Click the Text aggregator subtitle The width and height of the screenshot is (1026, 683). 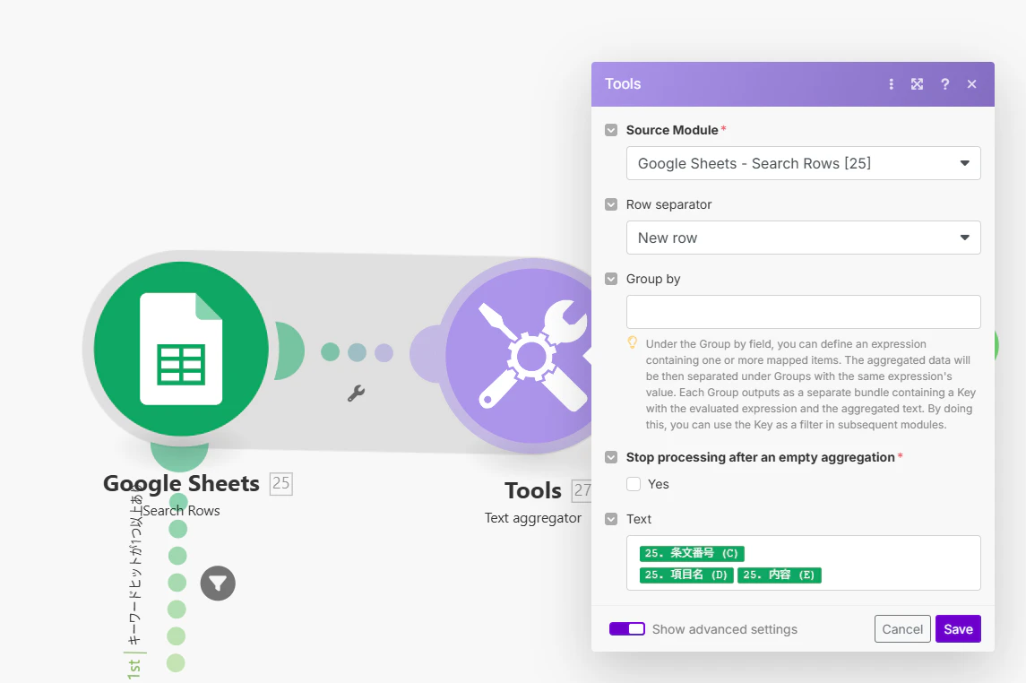pyautogui.click(x=532, y=518)
